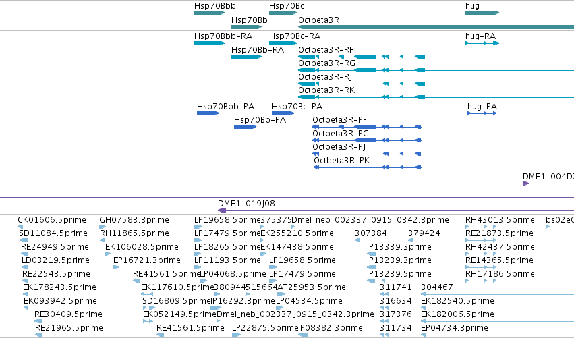This screenshot has height=338, width=574.
Task: Click the Octbeta3R-RG transcript label
Action: pos(326,63)
